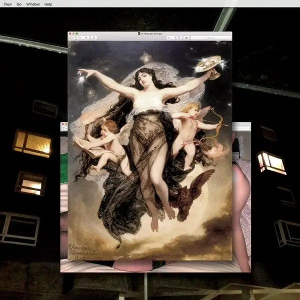This screenshot has width=300, height=300.
Task: Click the rotate image icon
Action: (179, 38)
